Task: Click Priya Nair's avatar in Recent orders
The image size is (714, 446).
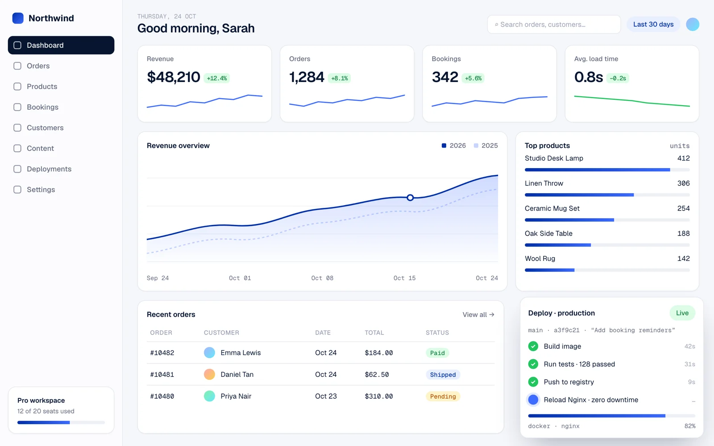Action: pyautogui.click(x=209, y=396)
